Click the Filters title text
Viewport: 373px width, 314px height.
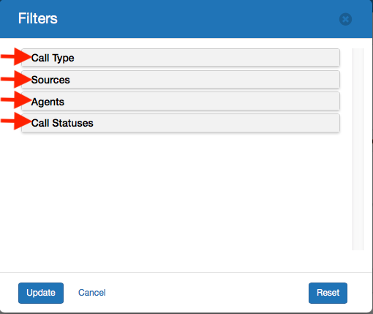[38, 18]
